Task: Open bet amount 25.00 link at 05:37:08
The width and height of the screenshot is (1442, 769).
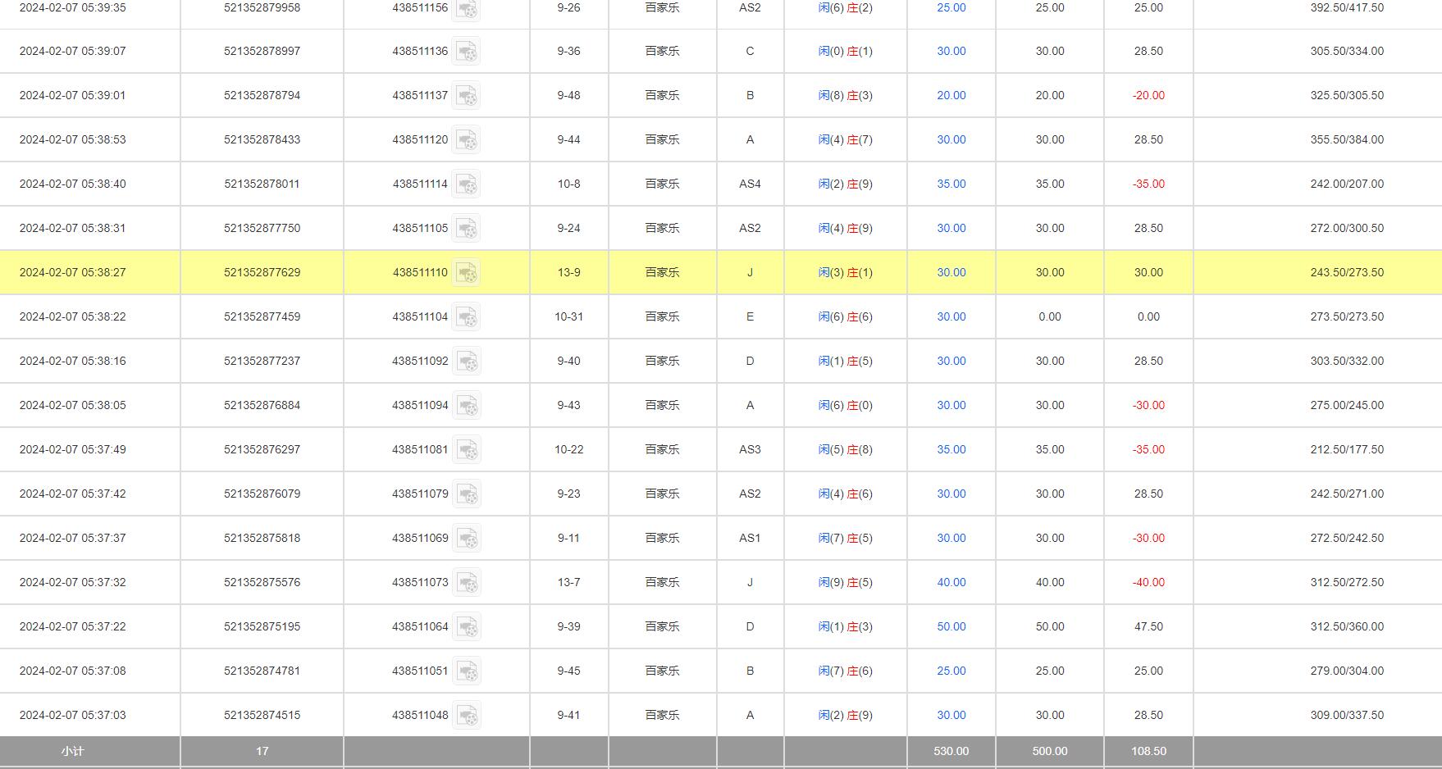Action: pyautogui.click(x=951, y=671)
